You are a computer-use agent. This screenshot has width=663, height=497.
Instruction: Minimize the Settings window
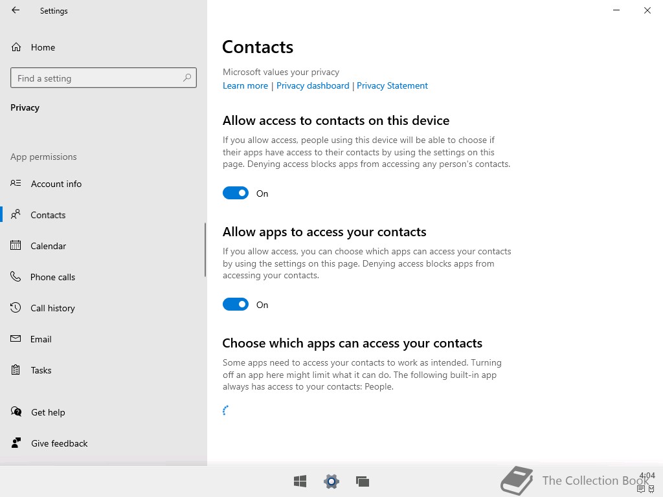(616, 10)
